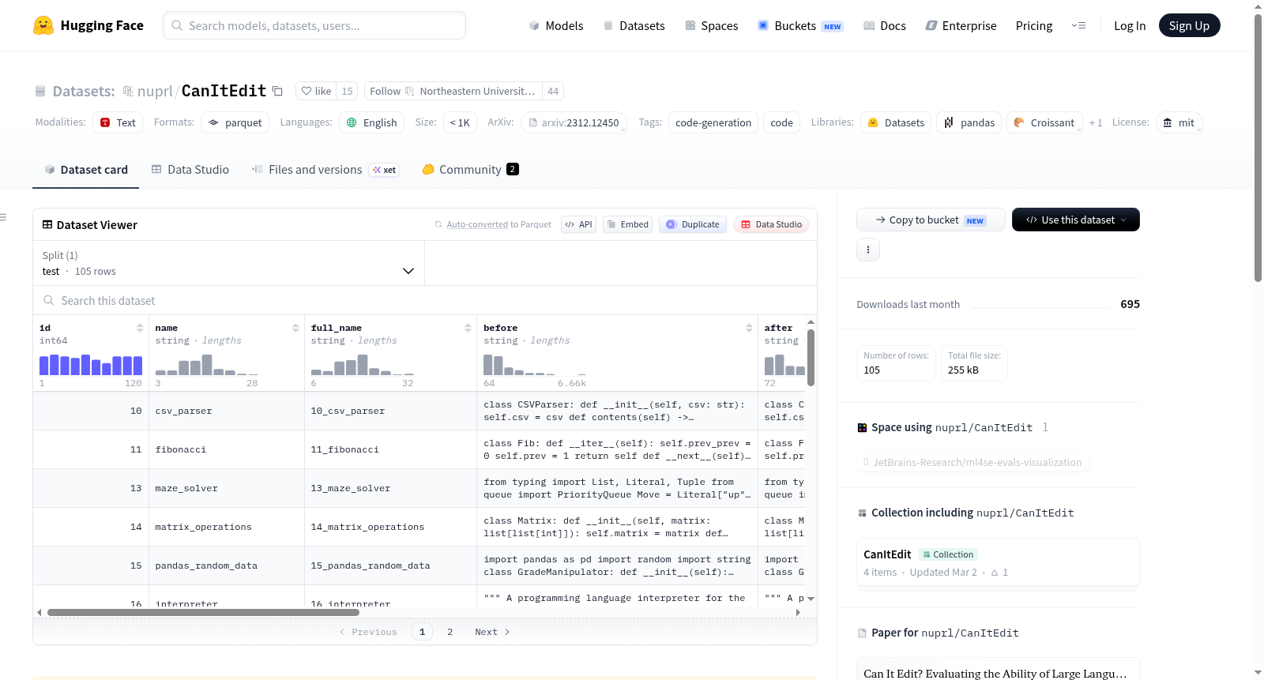Image resolution: width=1264 pixels, height=680 pixels.
Task: Copy dataset name CanItEdit icon
Action: [x=277, y=91]
